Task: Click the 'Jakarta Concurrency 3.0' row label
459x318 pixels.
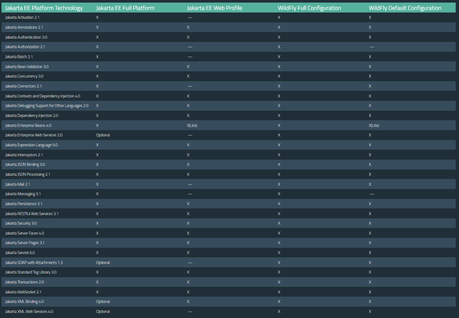Action: tap(24, 76)
